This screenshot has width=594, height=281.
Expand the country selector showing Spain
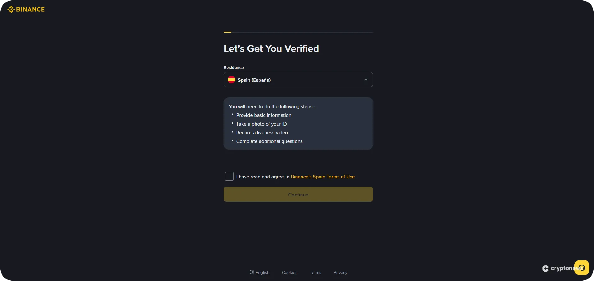(x=298, y=80)
